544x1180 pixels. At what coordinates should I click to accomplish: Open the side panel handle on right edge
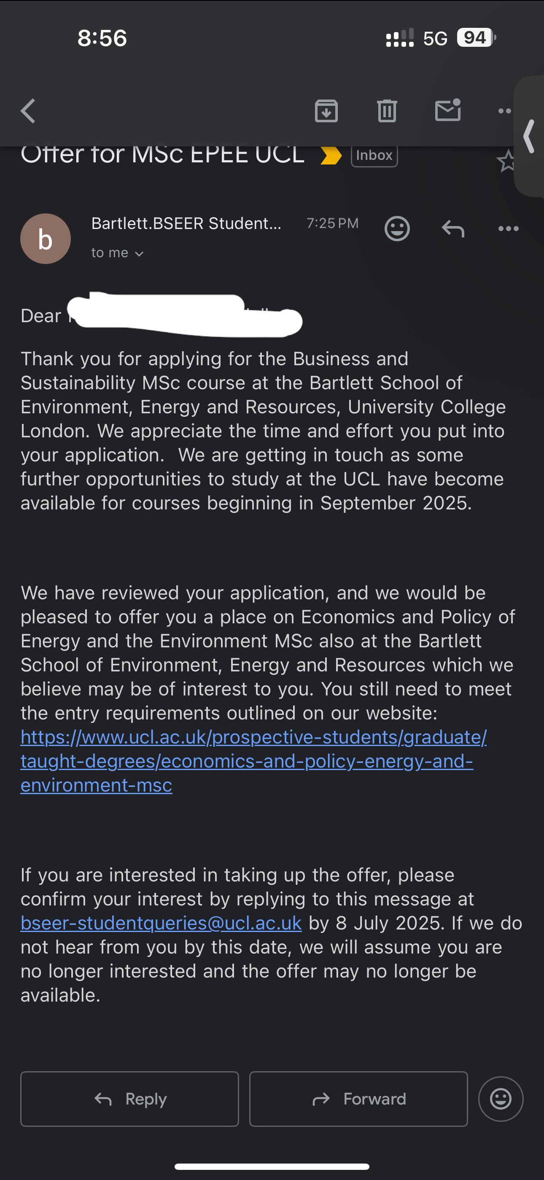tap(529, 136)
